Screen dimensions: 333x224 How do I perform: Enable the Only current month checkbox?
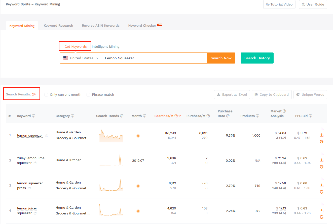pyautogui.click(x=46, y=95)
